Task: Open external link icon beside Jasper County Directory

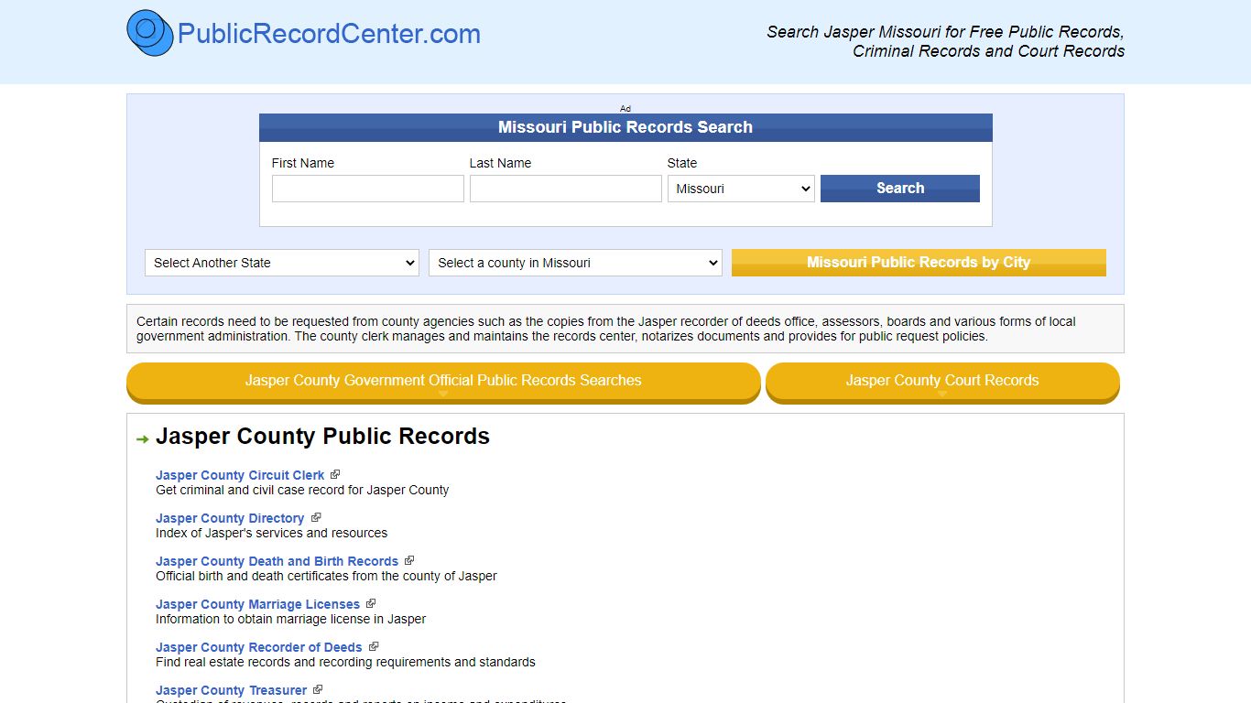Action: click(315, 517)
